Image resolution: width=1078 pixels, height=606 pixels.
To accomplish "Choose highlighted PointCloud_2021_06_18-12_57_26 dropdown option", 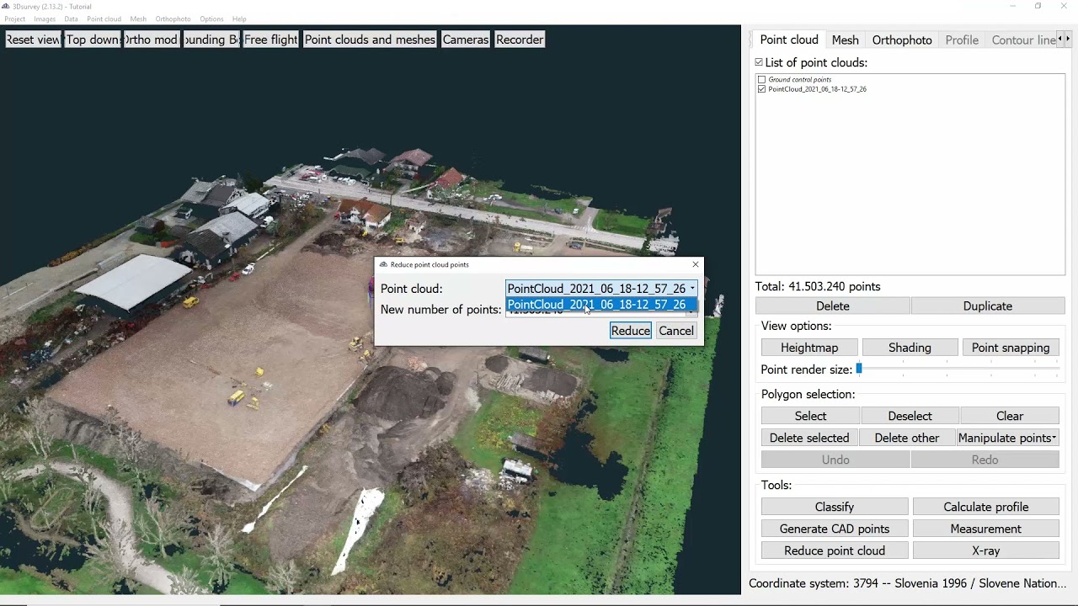I will pos(601,305).
